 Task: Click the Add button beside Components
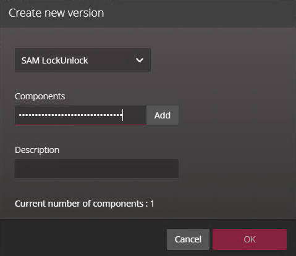tap(163, 115)
